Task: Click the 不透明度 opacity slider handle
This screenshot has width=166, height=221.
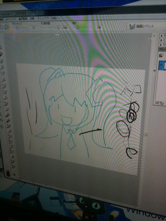Action: point(58,27)
